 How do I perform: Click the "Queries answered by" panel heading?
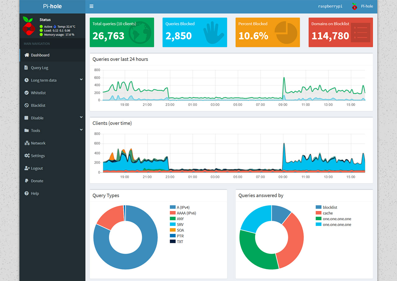261,195
